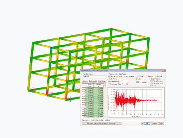Click the Function Name input field
Screen dimensions: 183x138
94,76
